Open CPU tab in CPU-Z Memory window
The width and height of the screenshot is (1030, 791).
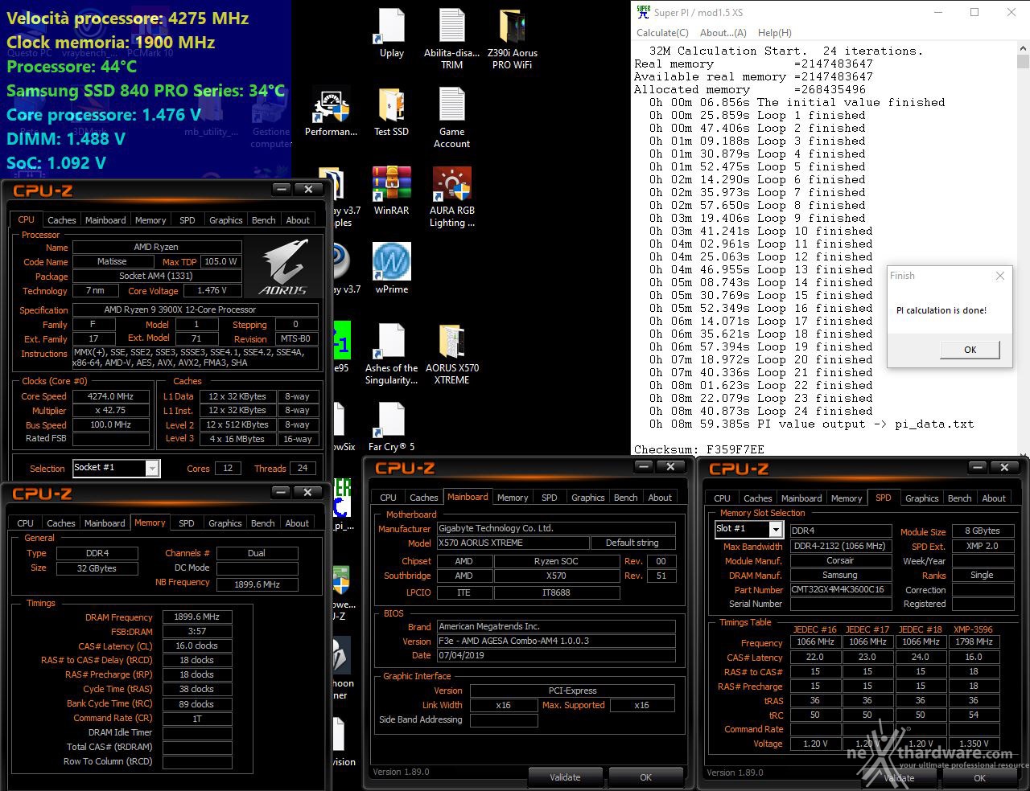click(26, 523)
